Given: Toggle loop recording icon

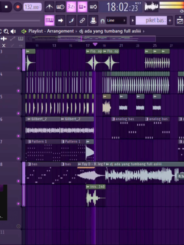Looking at the screenshot, I should tap(93, 7).
